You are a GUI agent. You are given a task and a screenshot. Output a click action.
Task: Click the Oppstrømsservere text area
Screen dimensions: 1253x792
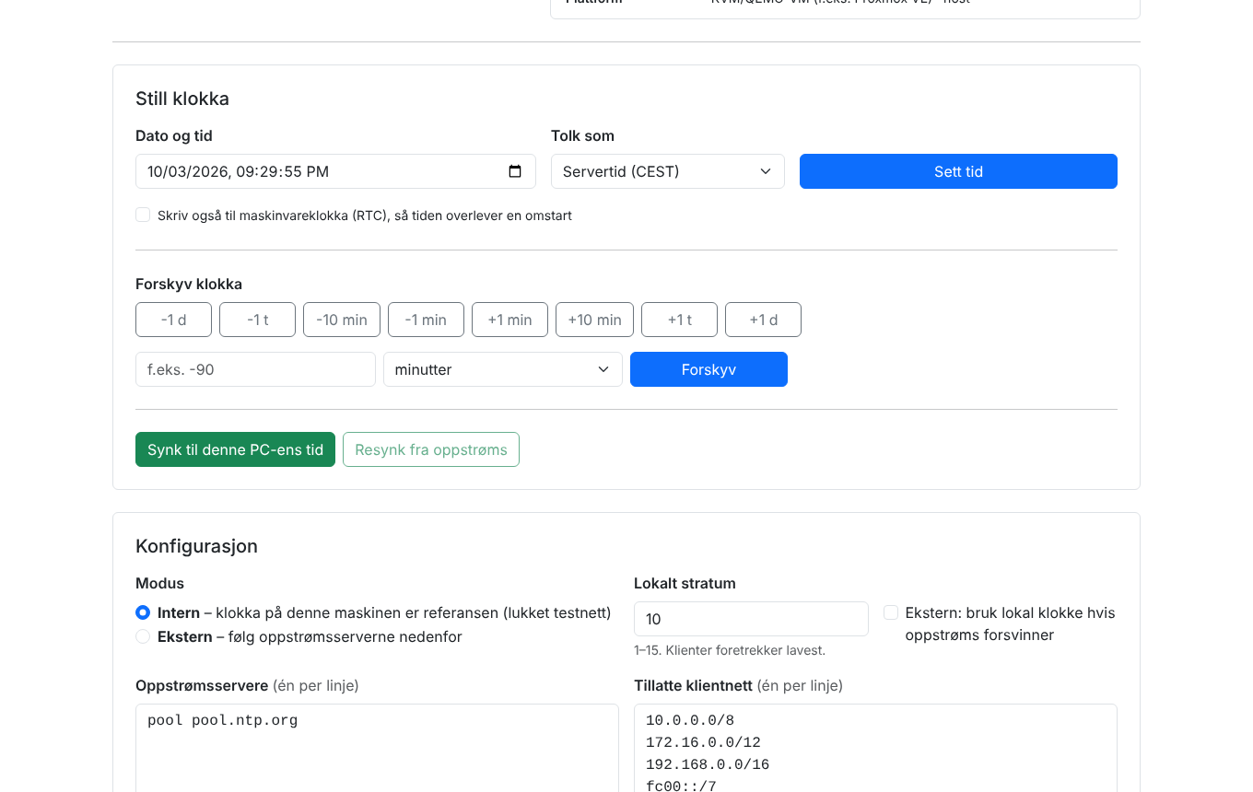[x=377, y=748]
